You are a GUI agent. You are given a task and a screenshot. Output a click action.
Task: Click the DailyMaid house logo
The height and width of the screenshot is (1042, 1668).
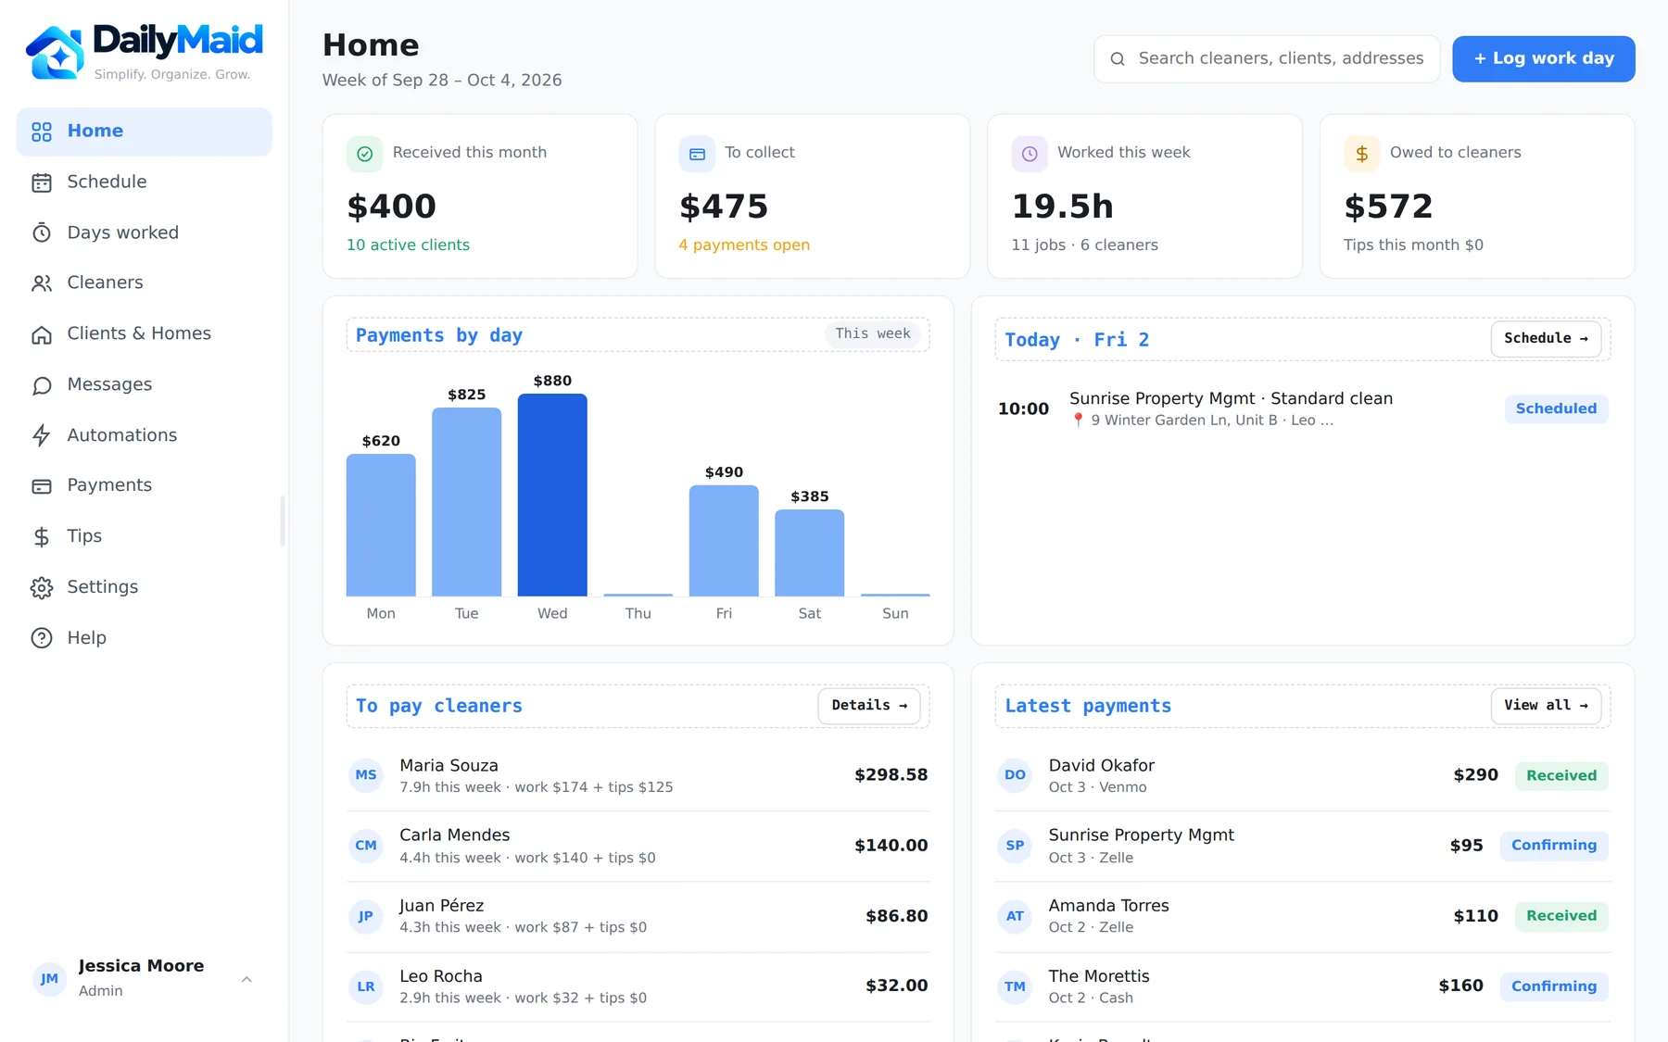(56, 53)
